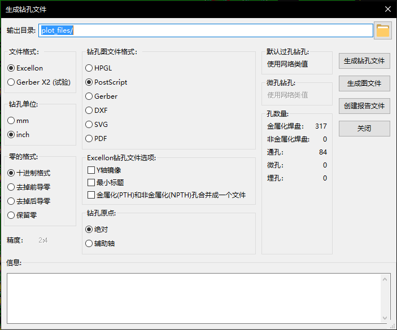Image resolution: width=397 pixels, height=330 pixels.
Task: Select inch as the drill unit
Action: click(x=11, y=135)
